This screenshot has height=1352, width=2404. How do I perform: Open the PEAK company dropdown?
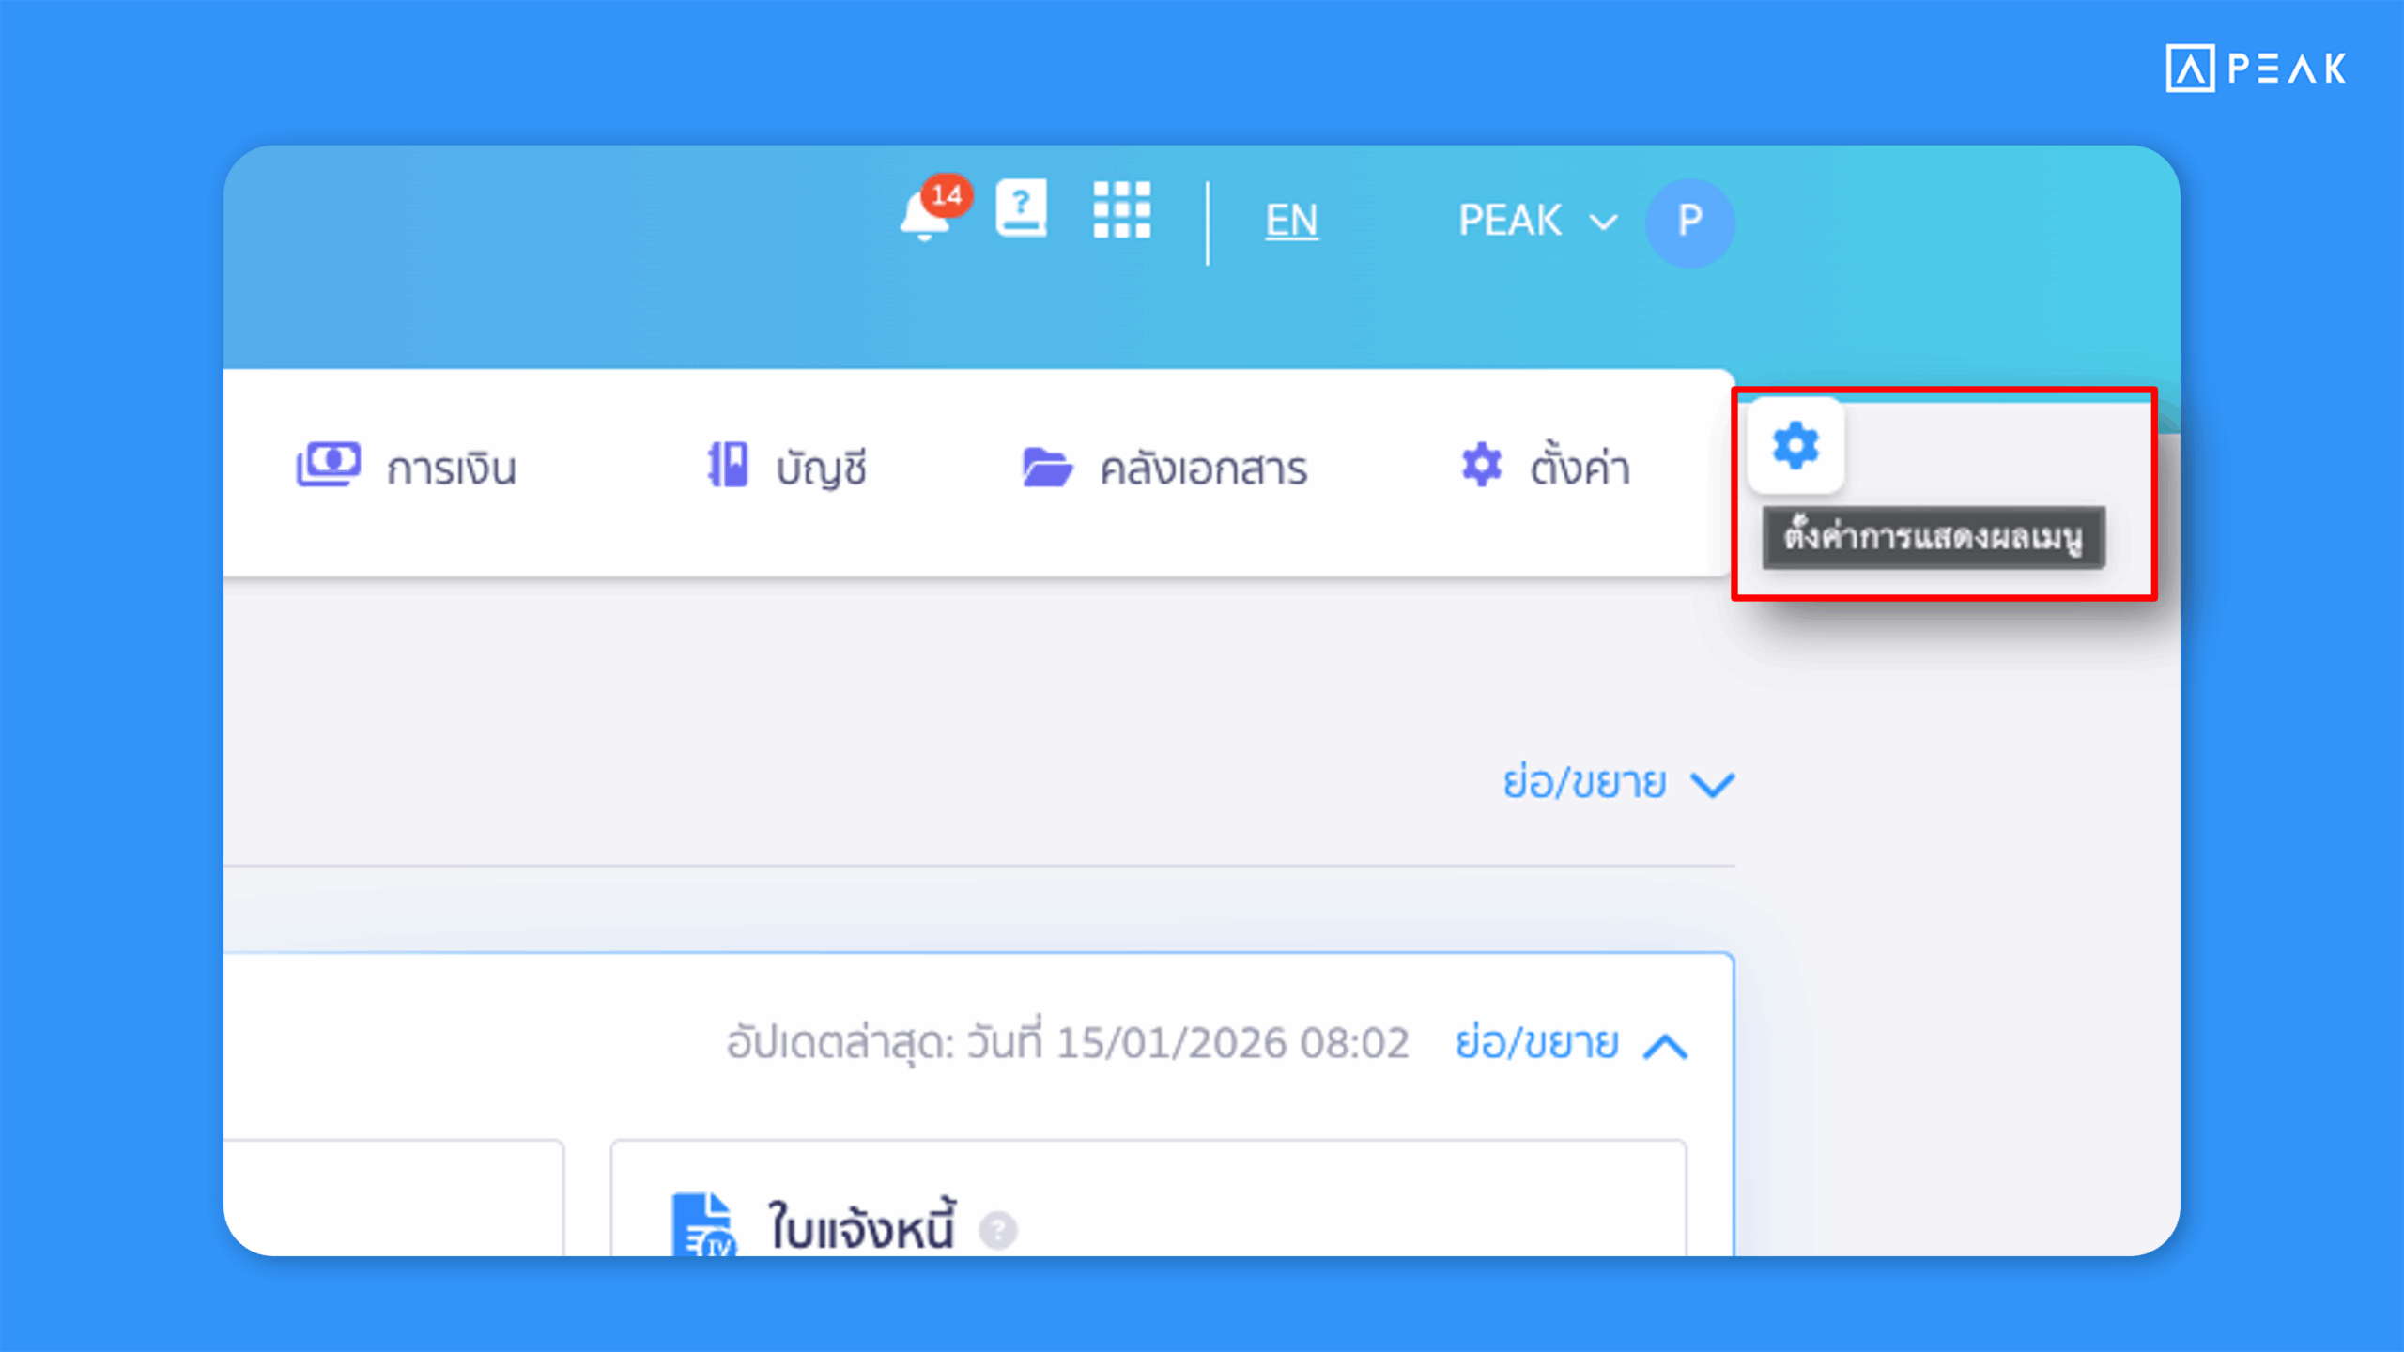click(x=1536, y=222)
